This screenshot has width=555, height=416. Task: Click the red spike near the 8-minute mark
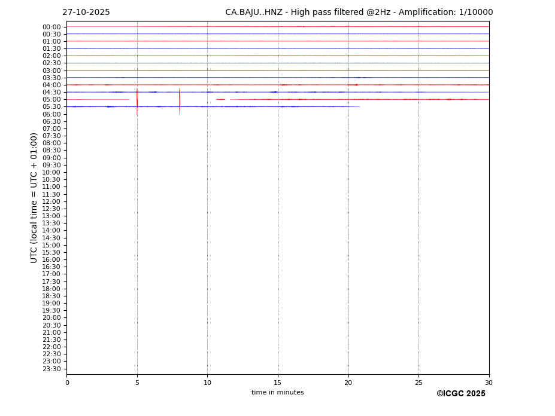(180, 100)
